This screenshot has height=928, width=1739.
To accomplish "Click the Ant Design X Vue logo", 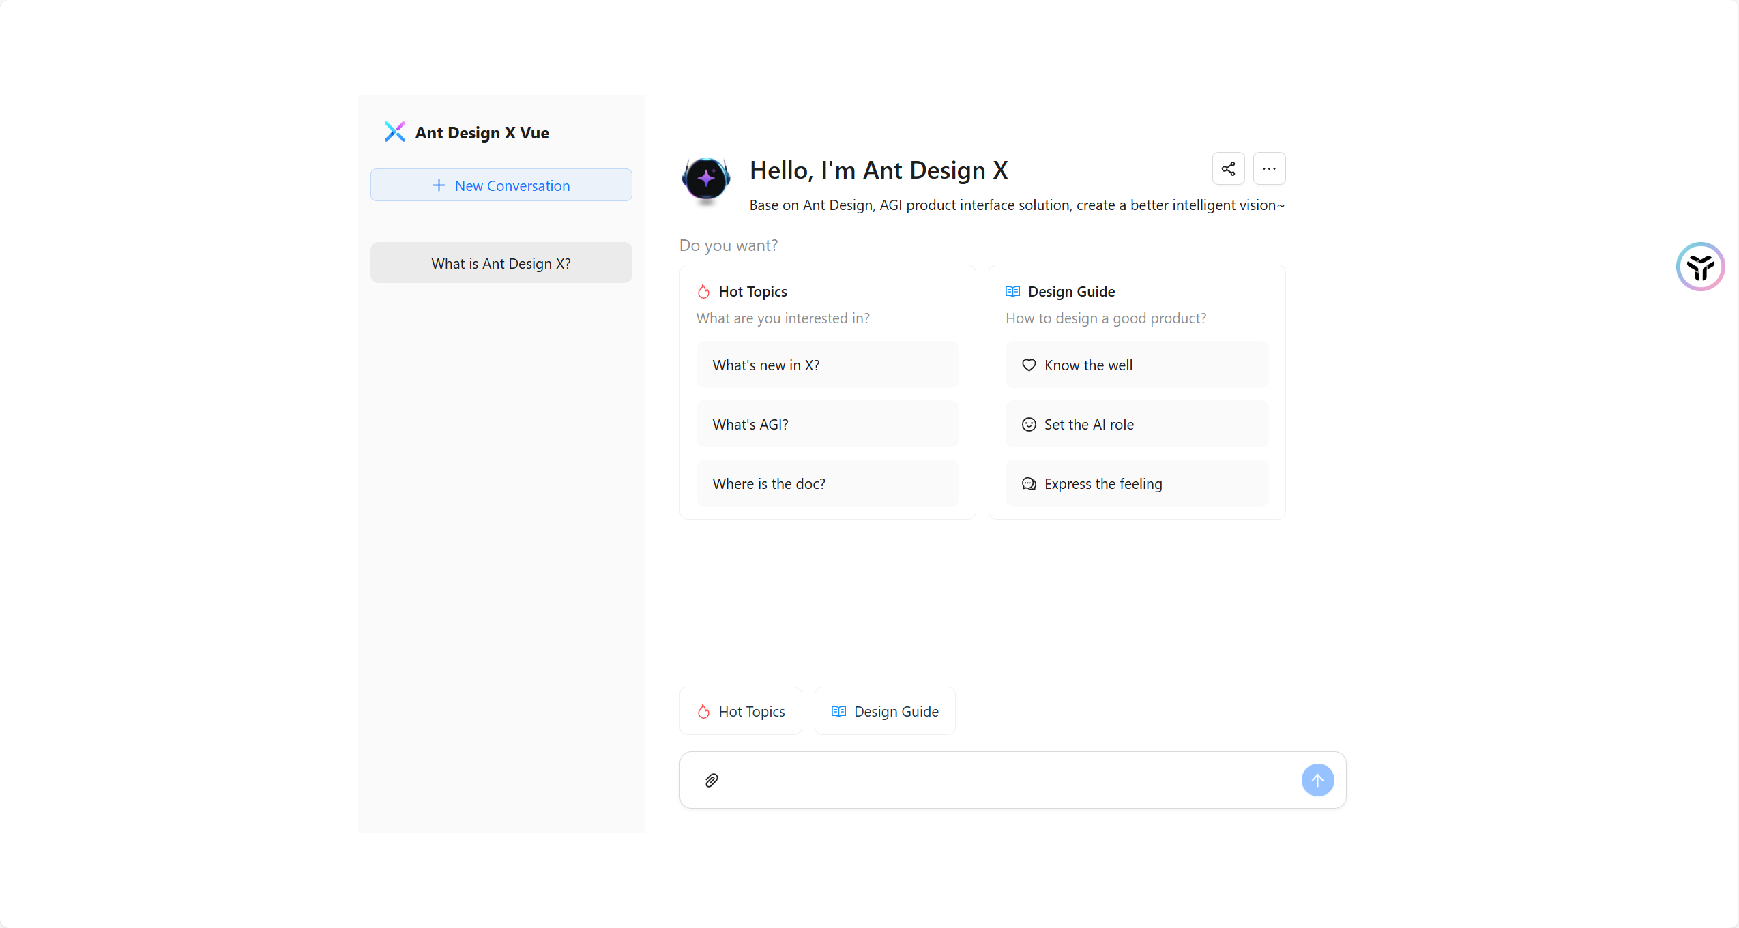I will [394, 132].
